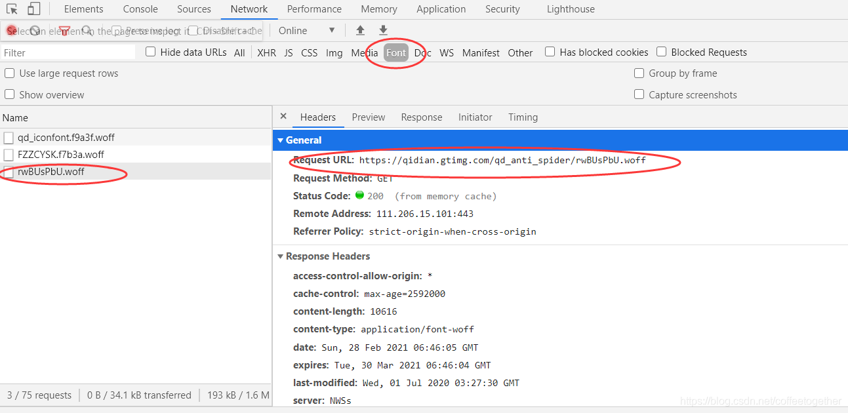Select the rwBUsPbU.woff request row
This screenshot has width=848, height=413.
[x=136, y=172]
